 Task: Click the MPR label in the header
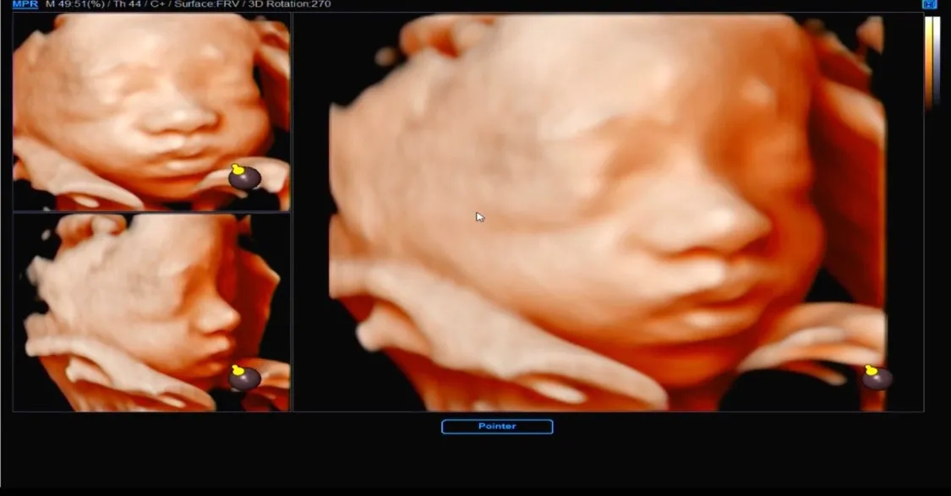click(25, 4)
